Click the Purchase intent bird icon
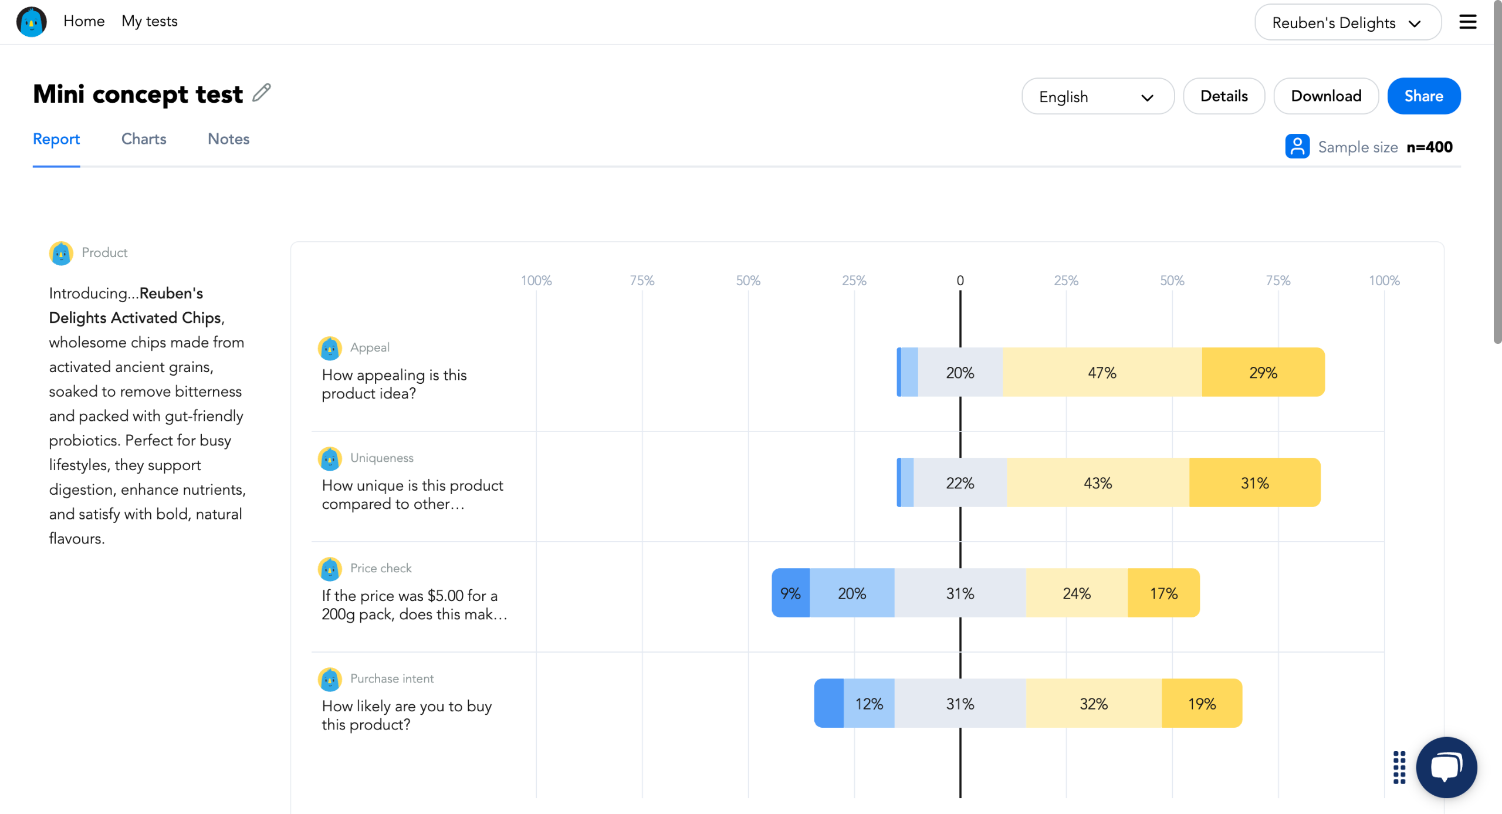This screenshot has height=814, width=1502. (330, 679)
